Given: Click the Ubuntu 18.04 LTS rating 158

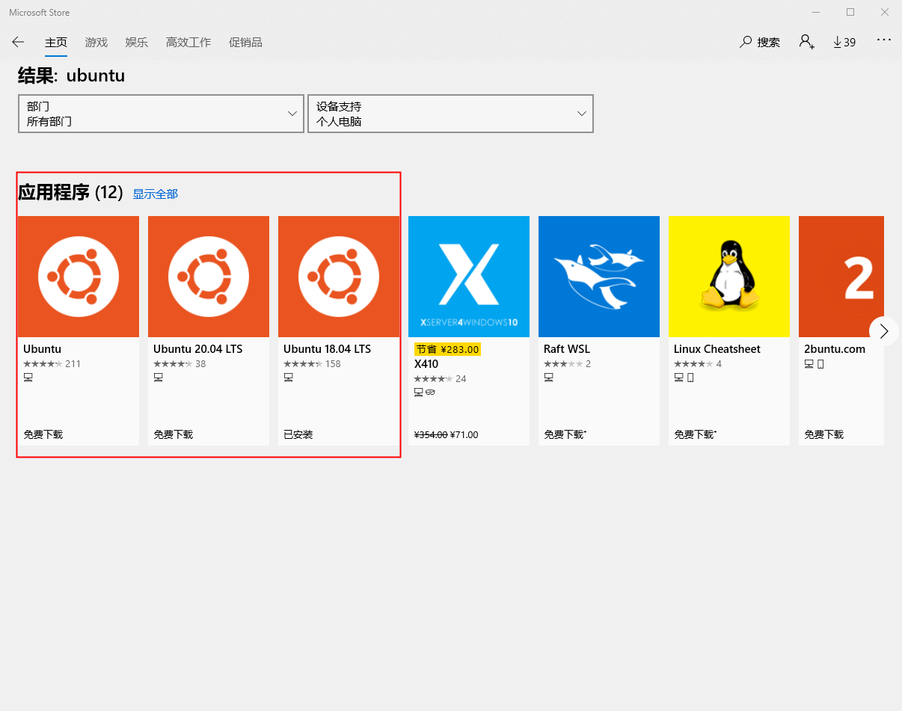Looking at the screenshot, I should coord(312,364).
